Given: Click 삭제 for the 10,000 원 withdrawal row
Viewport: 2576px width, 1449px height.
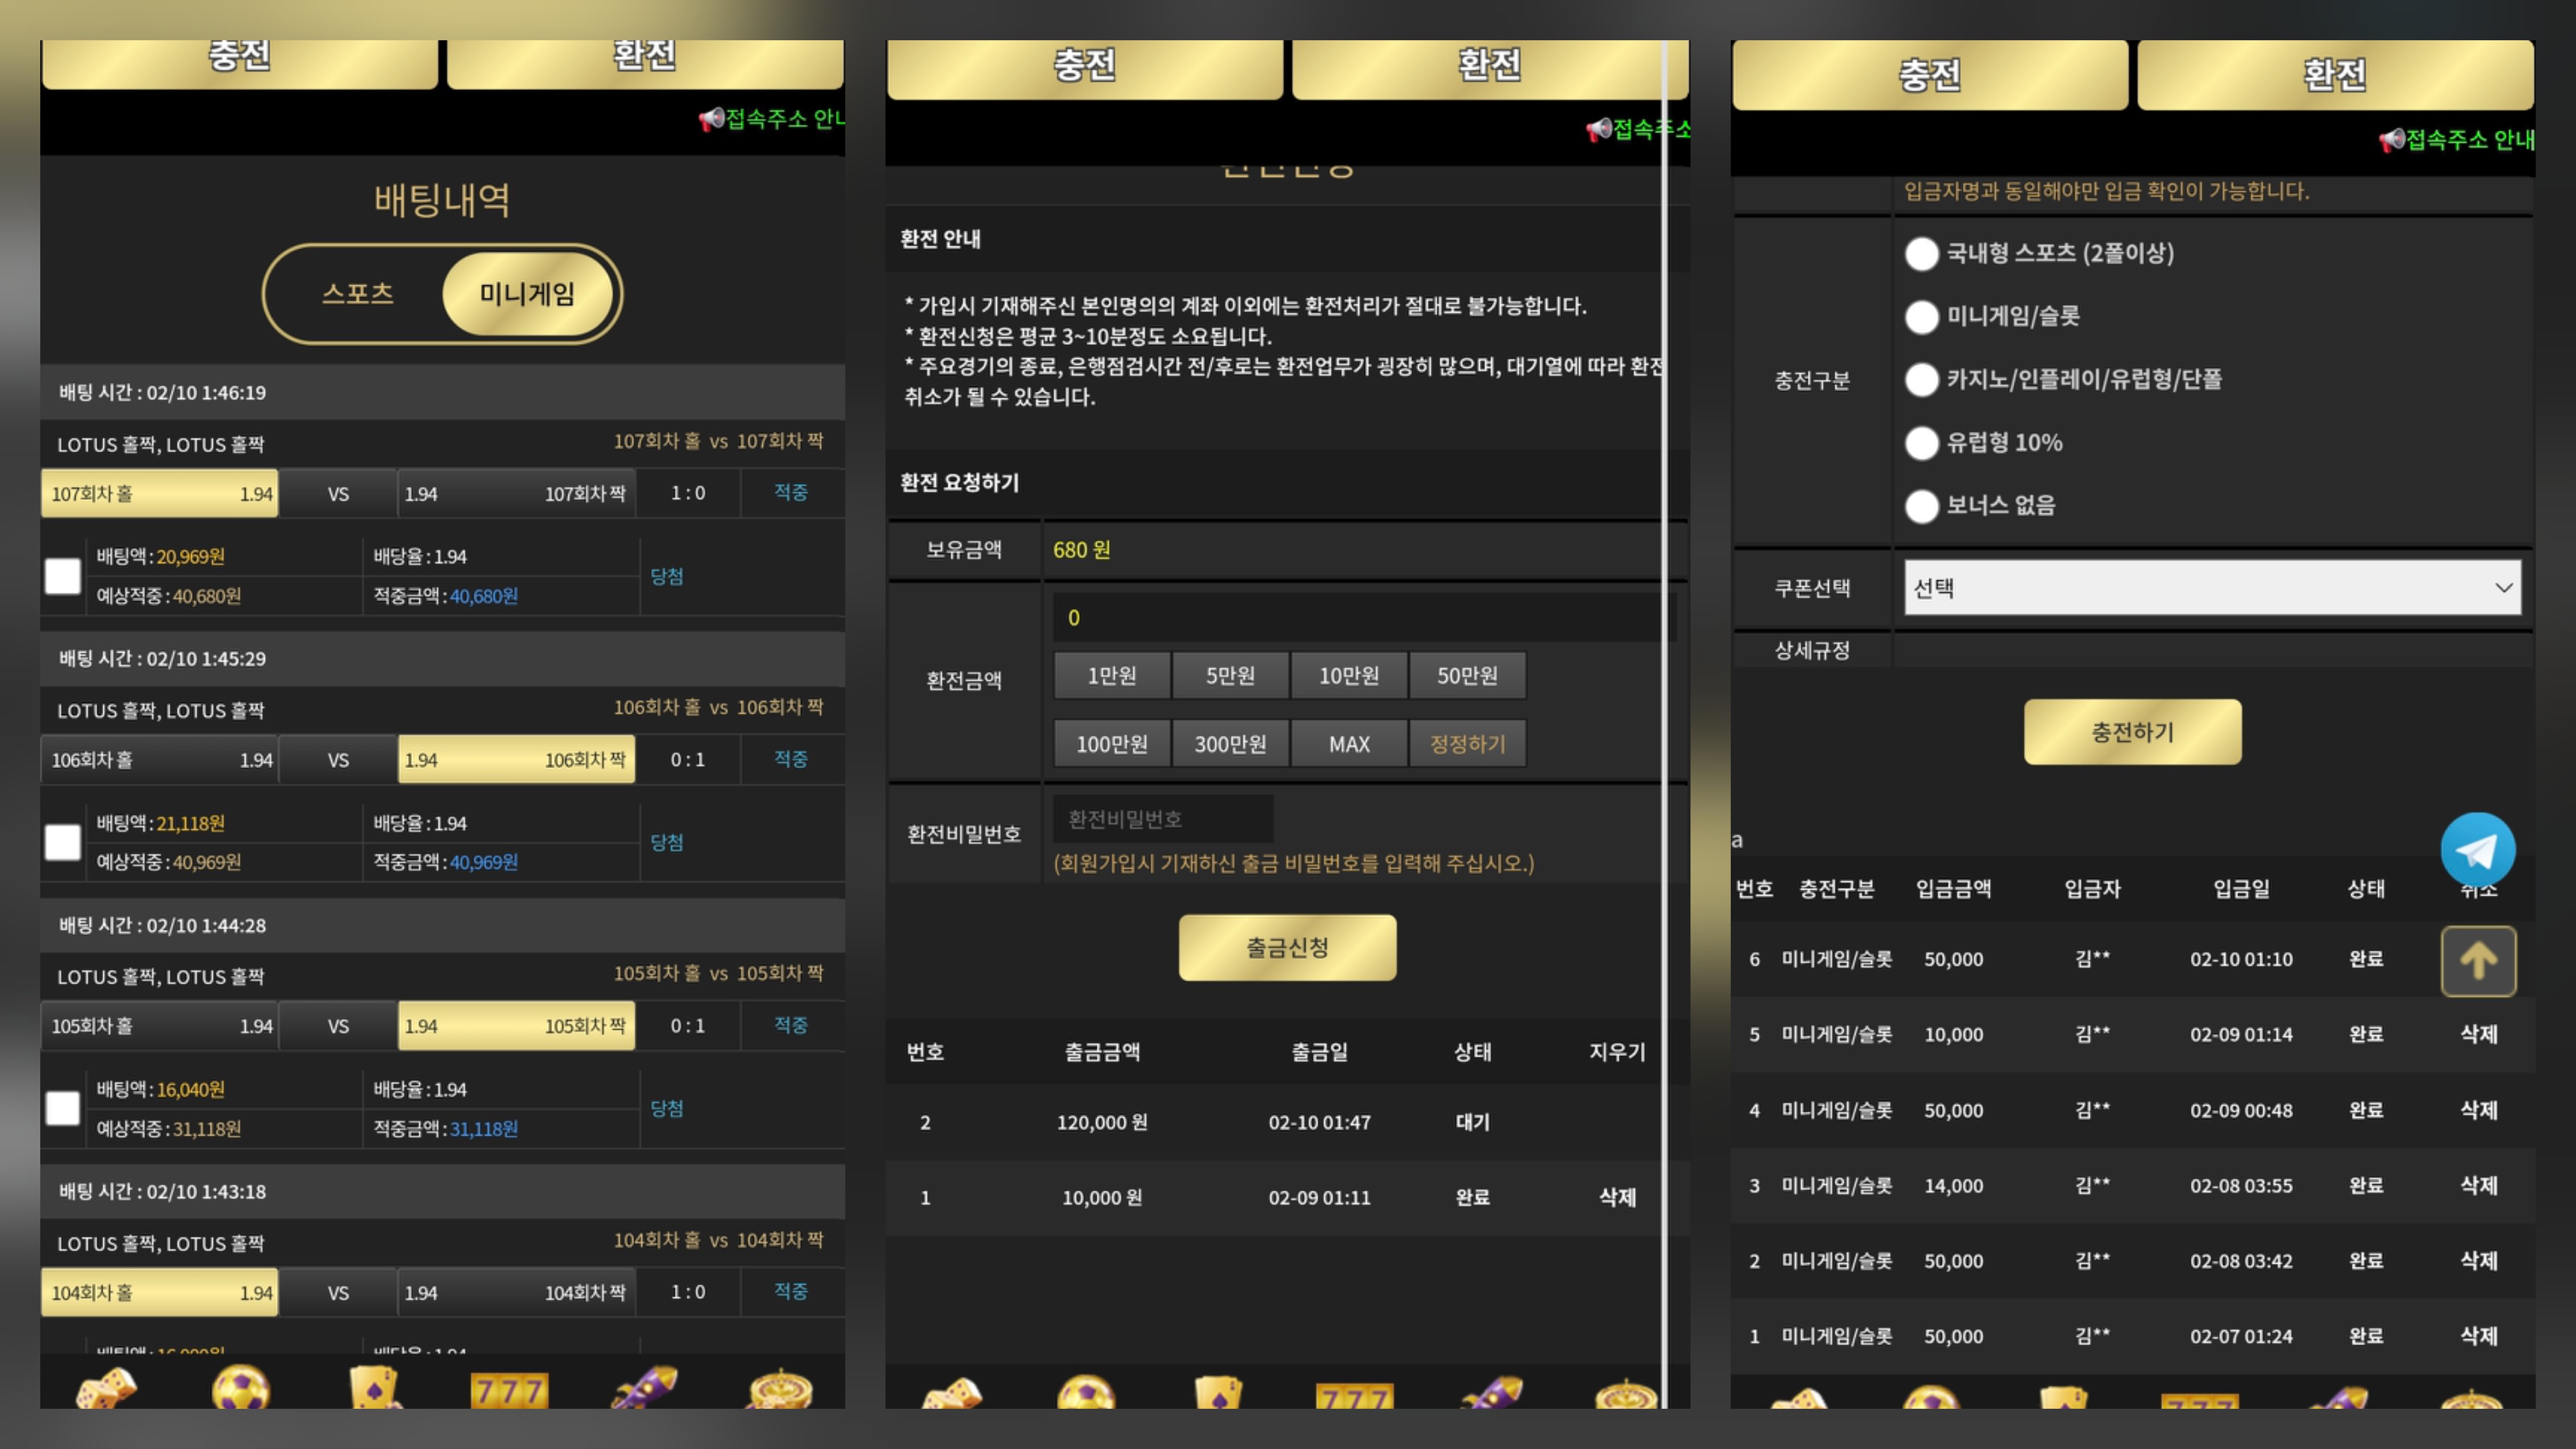Looking at the screenshot, I should click(1616, 1197).
